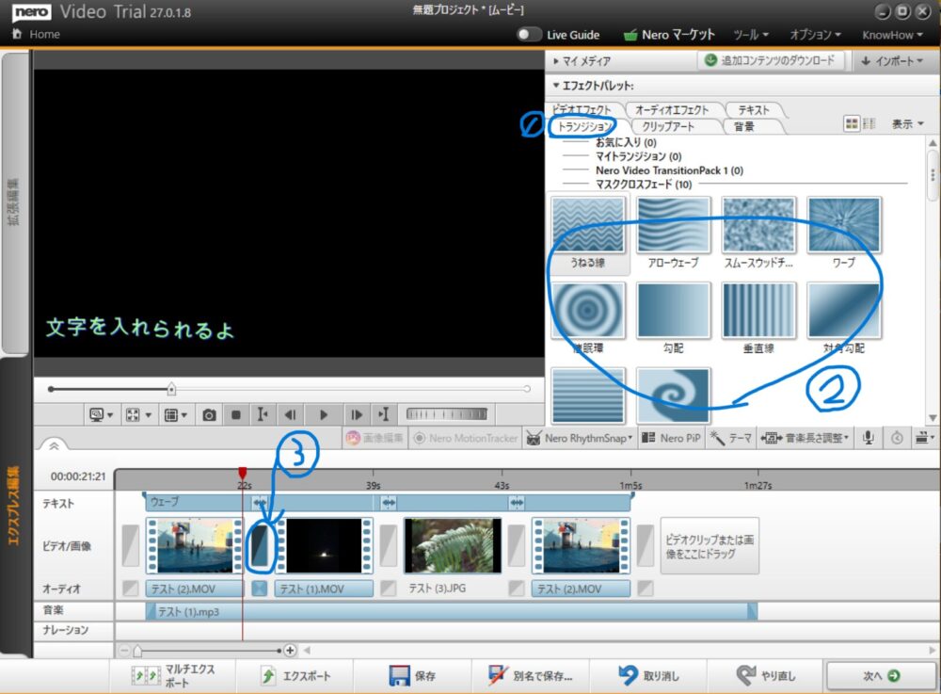Screen dimensions: 941x694
Task: Select the テスト (3).JPG fern clip
Action: (x=453, y=546)
